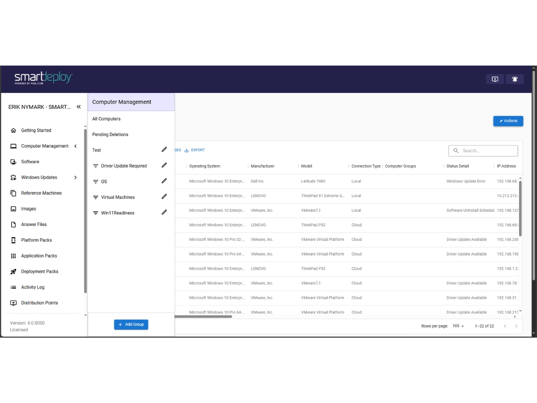Viewport: 537px width, 403px height.
Task: Open All Computers list
Action: click(106, 119)
